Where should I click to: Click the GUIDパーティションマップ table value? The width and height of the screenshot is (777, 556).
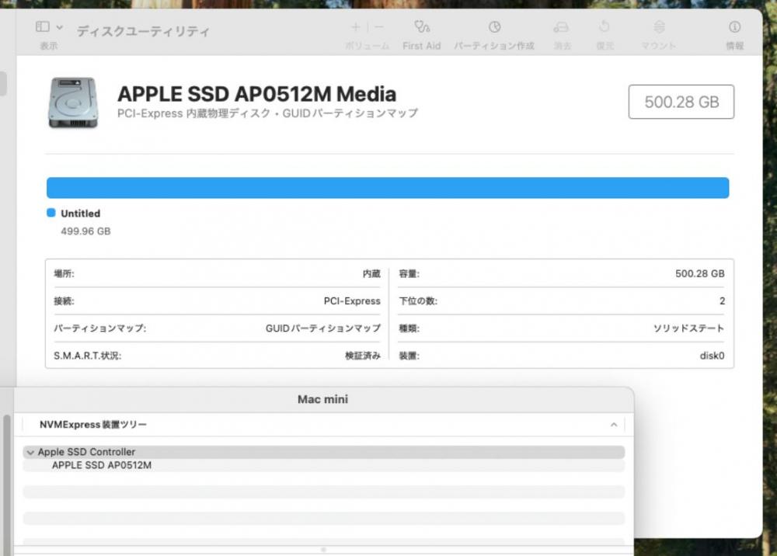[x=323, y=328]
